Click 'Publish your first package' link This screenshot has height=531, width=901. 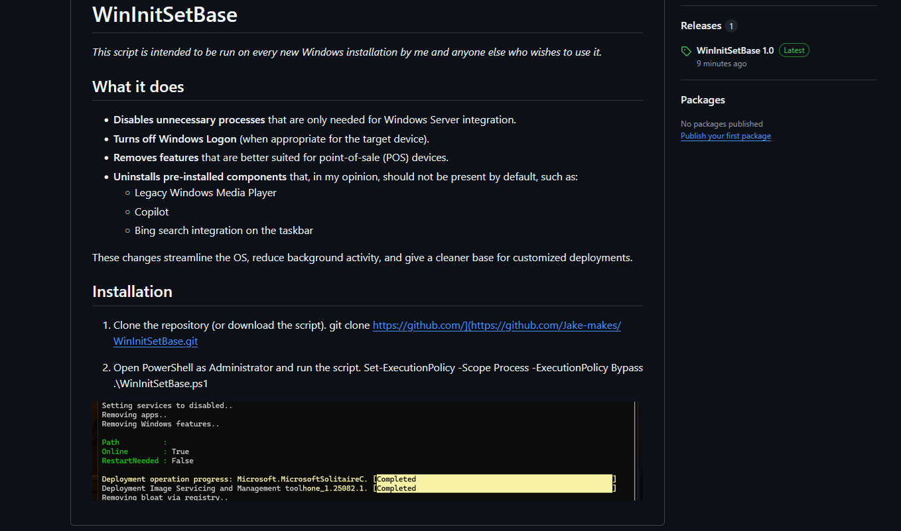pos(725,136)
